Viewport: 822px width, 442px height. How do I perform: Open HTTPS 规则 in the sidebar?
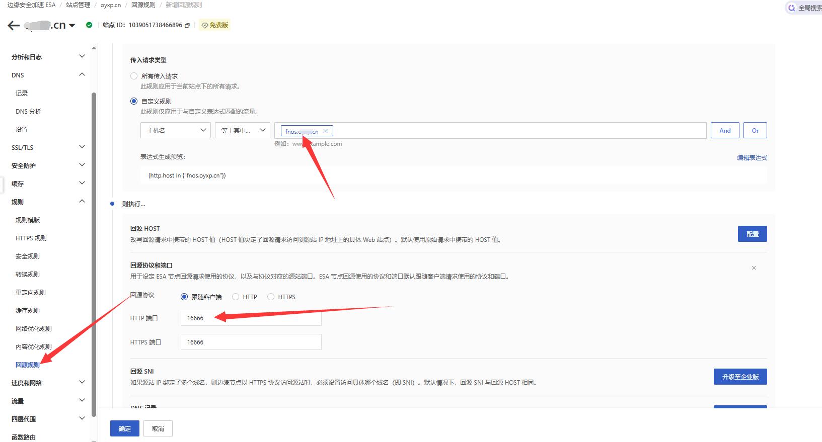tap(31, 238)
